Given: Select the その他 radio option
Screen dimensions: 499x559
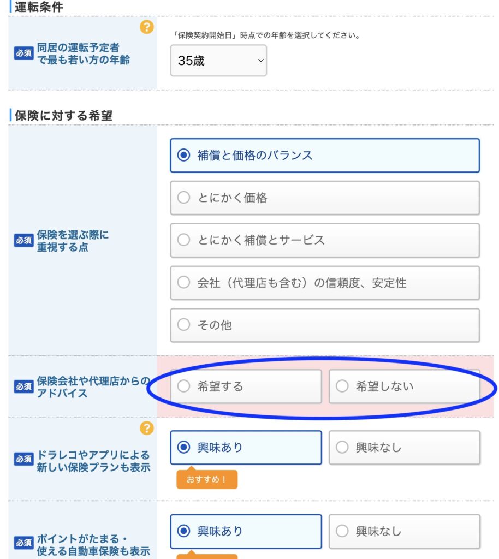Looking at the screenshot, I should [325, 325].
